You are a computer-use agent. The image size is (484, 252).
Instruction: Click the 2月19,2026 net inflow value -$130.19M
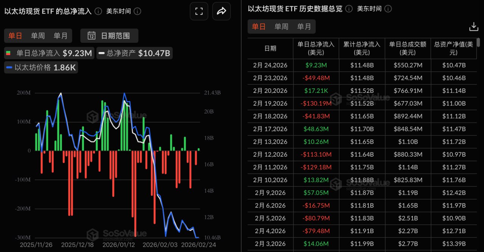(x=316, y=103)
